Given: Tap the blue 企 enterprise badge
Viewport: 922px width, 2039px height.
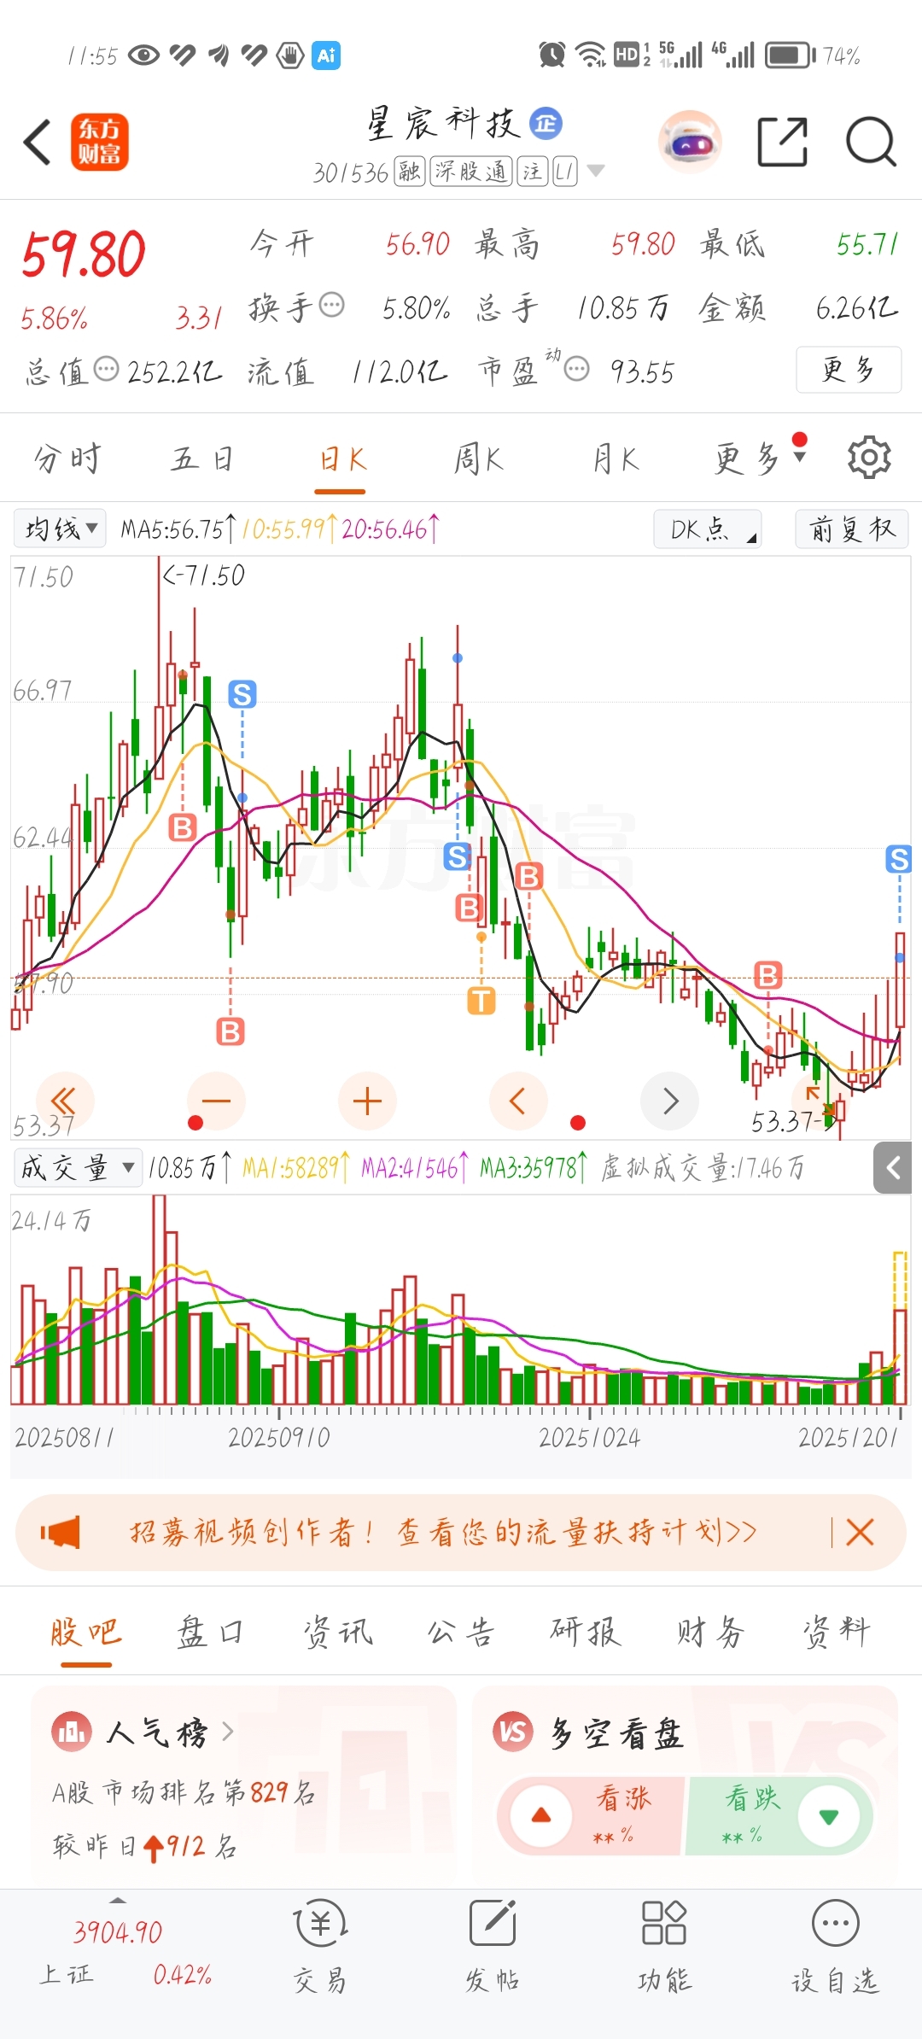Looking at the screenshot, I should (x=546, y=124).
